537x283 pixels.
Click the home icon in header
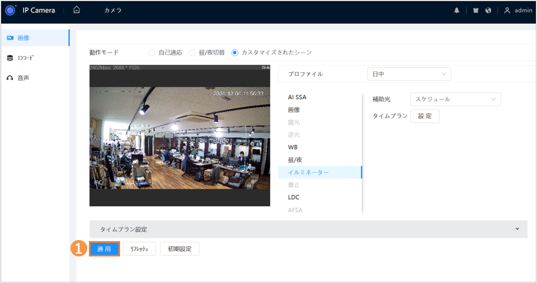point(76,10)
